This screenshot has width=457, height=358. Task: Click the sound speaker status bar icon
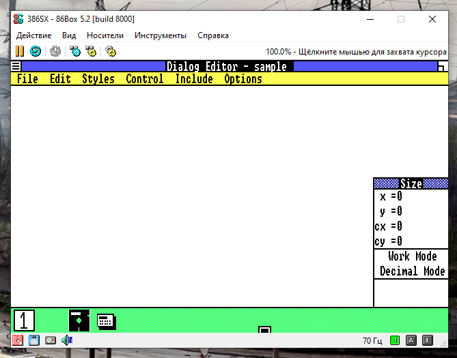click(66, 340)
